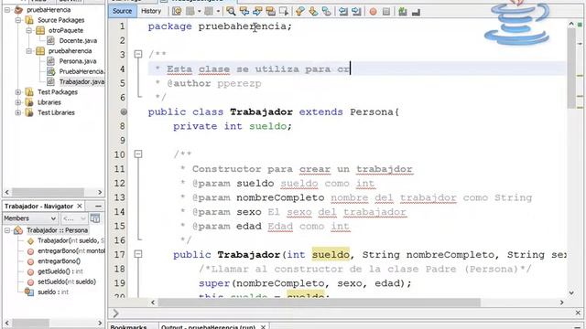Expand the Libraries node
The image size is (586, 329).
point(18,102)
